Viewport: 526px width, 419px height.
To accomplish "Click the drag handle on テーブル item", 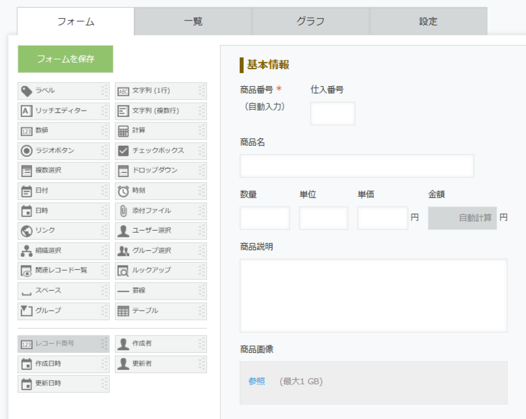I will [x=202, y=311].
